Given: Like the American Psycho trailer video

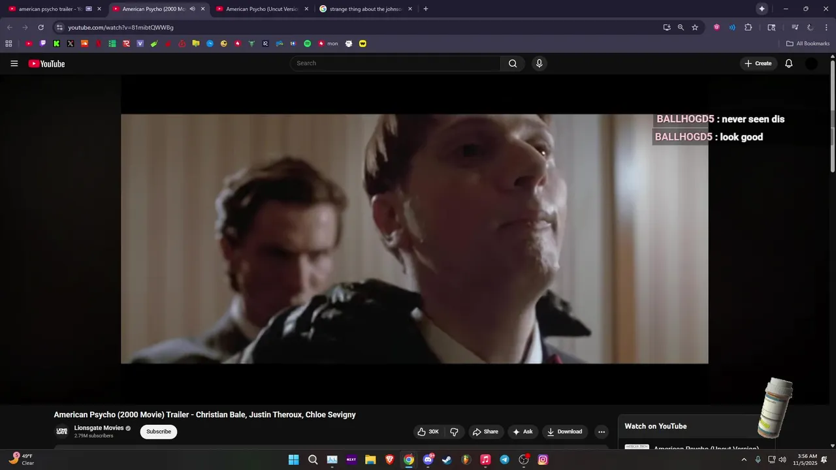Looking at the screenshot, I should click(428, 431).
